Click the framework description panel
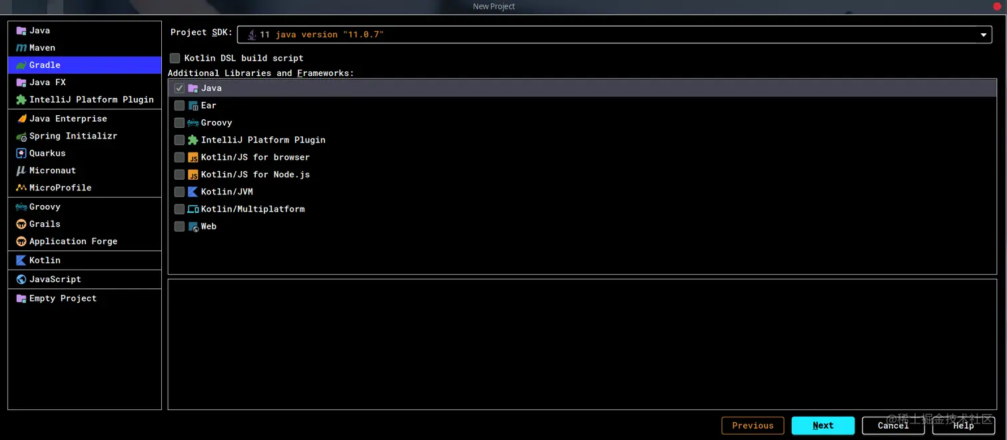Viewport: 1007px width, 440px height. [582, 344]
